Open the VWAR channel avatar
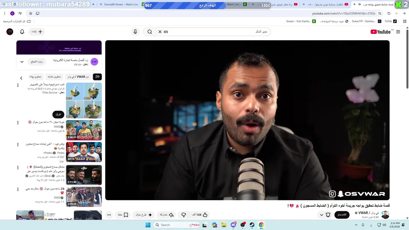This screenshot has height=230, width=409. pyautogui.click(x=385, y=215)
